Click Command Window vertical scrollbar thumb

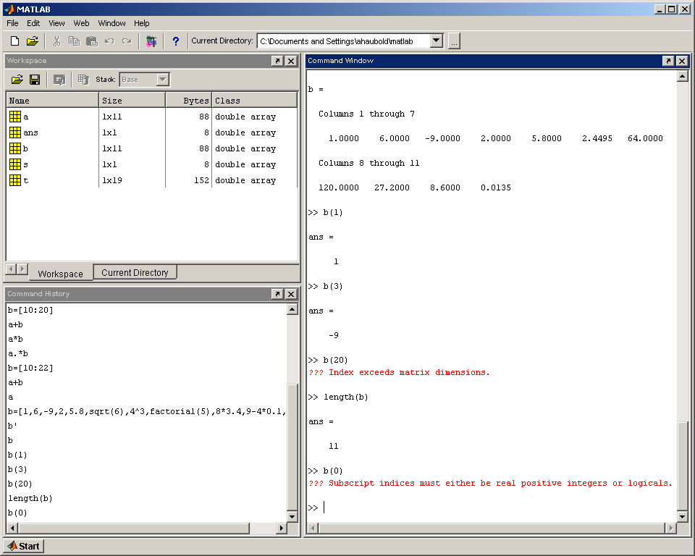pos(683,466)
